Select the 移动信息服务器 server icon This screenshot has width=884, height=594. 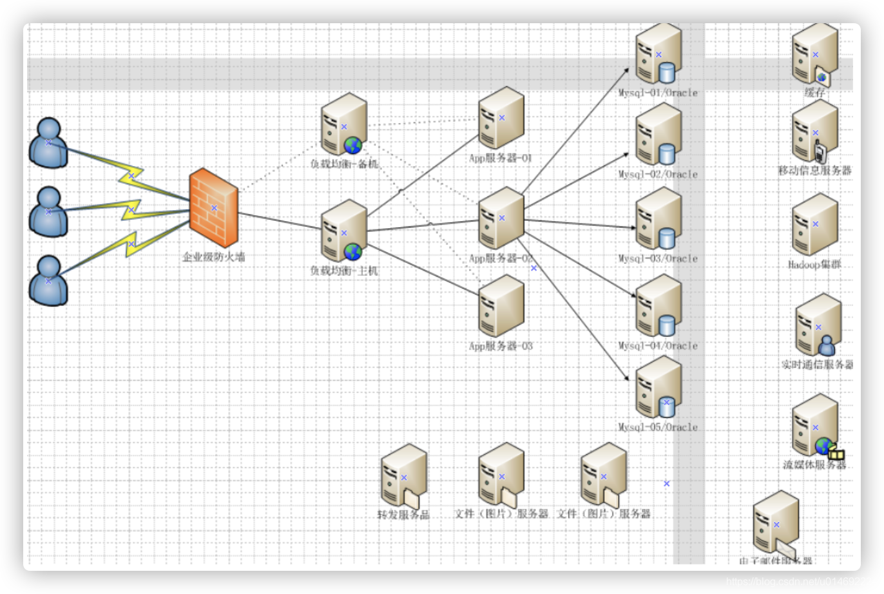click(x=815, y=131)
